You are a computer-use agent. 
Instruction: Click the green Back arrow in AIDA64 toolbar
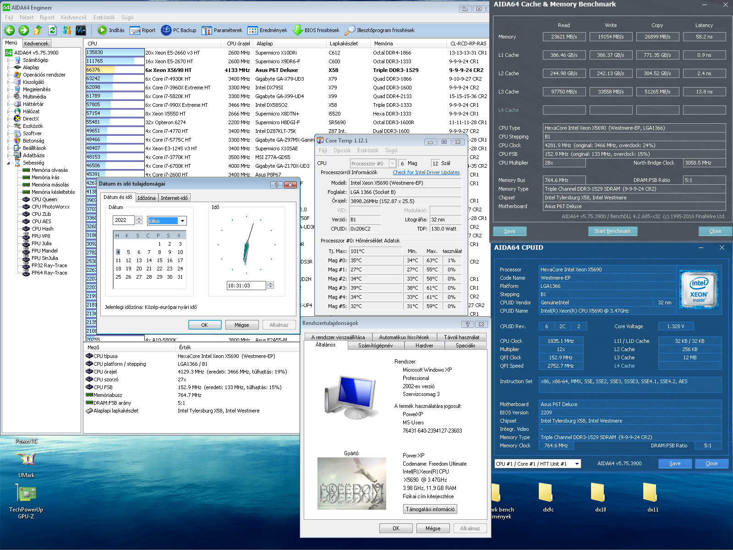click(10, 30)
